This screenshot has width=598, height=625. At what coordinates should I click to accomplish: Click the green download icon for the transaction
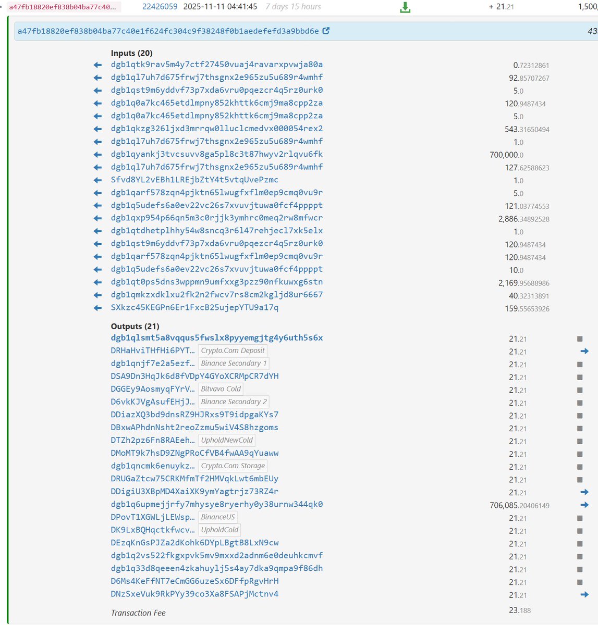(404, 7)
